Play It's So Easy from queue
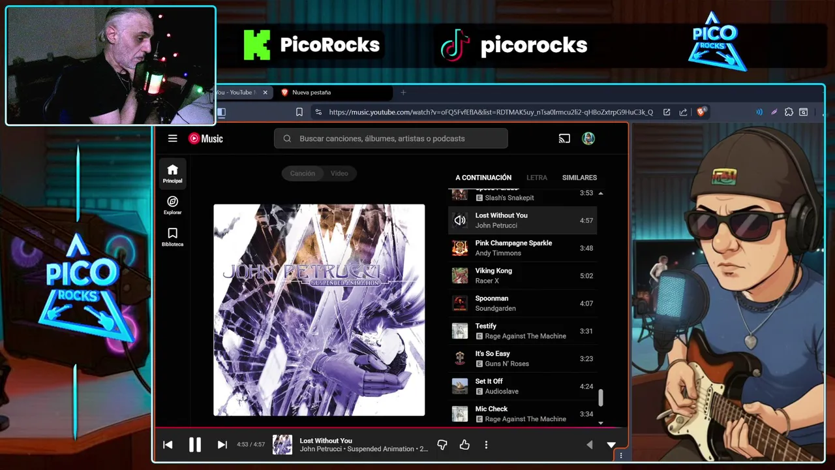This screenshot has height=470, width=835. (523, 358)
